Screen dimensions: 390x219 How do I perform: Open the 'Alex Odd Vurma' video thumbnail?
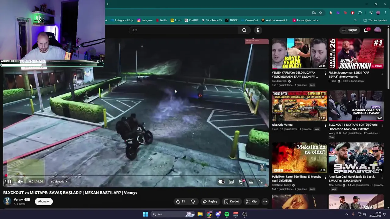click(299, 106)
